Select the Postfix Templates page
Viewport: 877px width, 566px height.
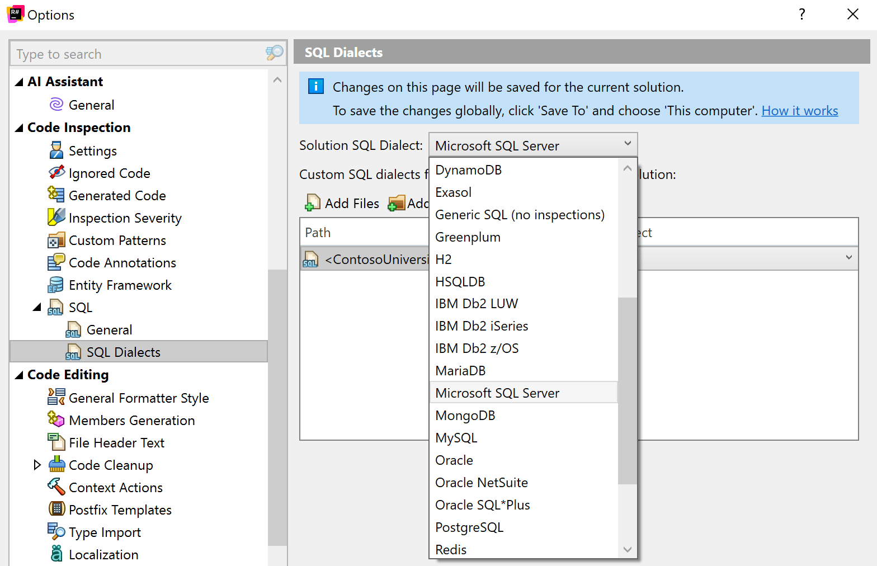[120, 510]
